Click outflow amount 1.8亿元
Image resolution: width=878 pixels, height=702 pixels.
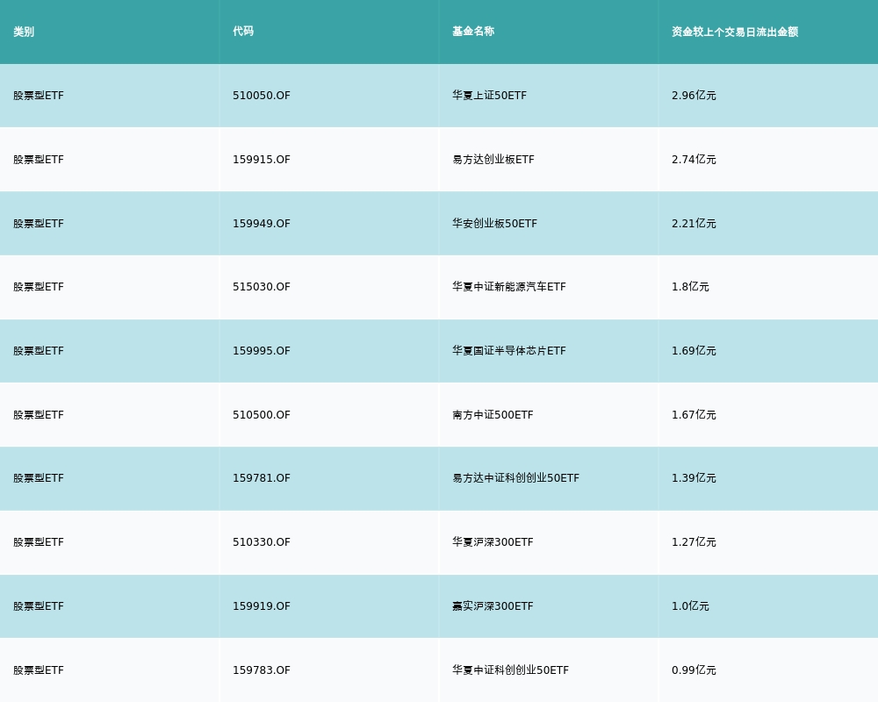(690, 287)
